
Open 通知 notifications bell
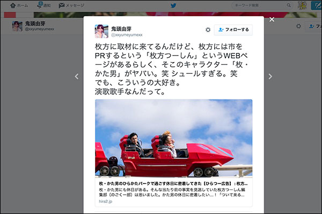point(39,5)
